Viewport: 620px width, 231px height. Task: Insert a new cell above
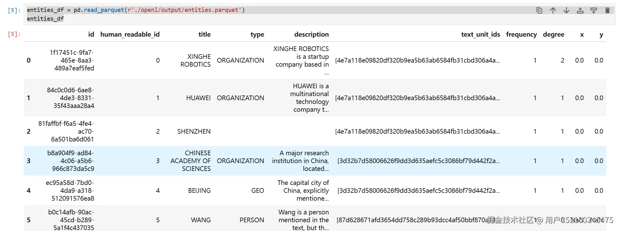(x=580, y=10)
